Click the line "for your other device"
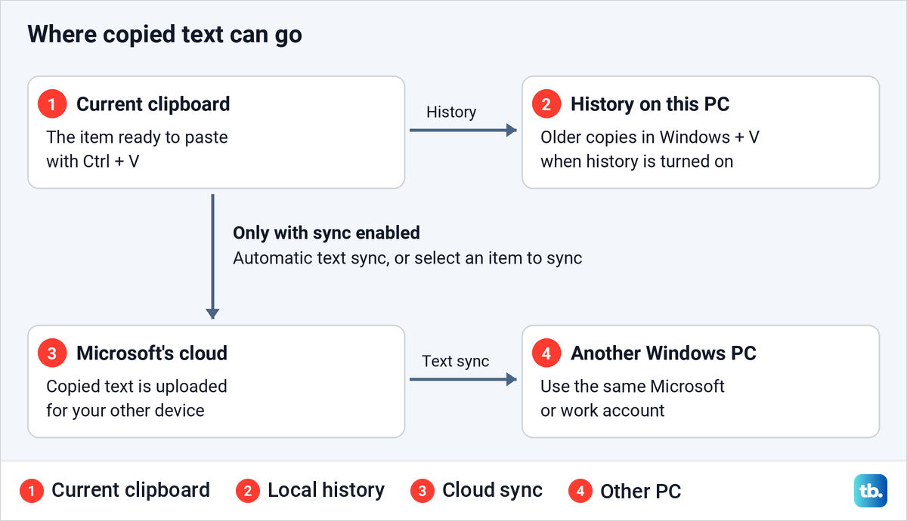 coord(125,411)
